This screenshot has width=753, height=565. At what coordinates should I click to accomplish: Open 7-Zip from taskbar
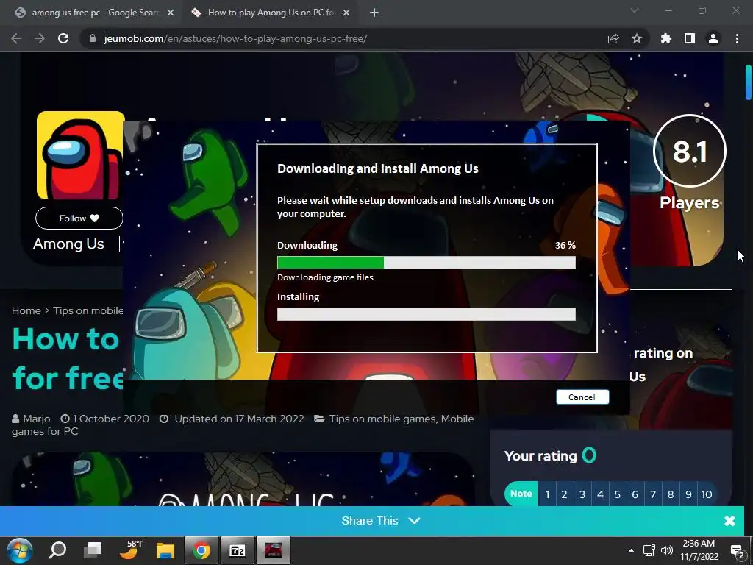[238, 550]
